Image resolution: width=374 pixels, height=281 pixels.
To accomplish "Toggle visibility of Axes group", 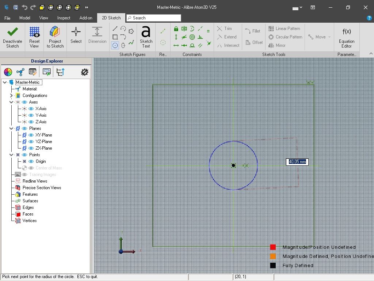I will coord(24,102).
